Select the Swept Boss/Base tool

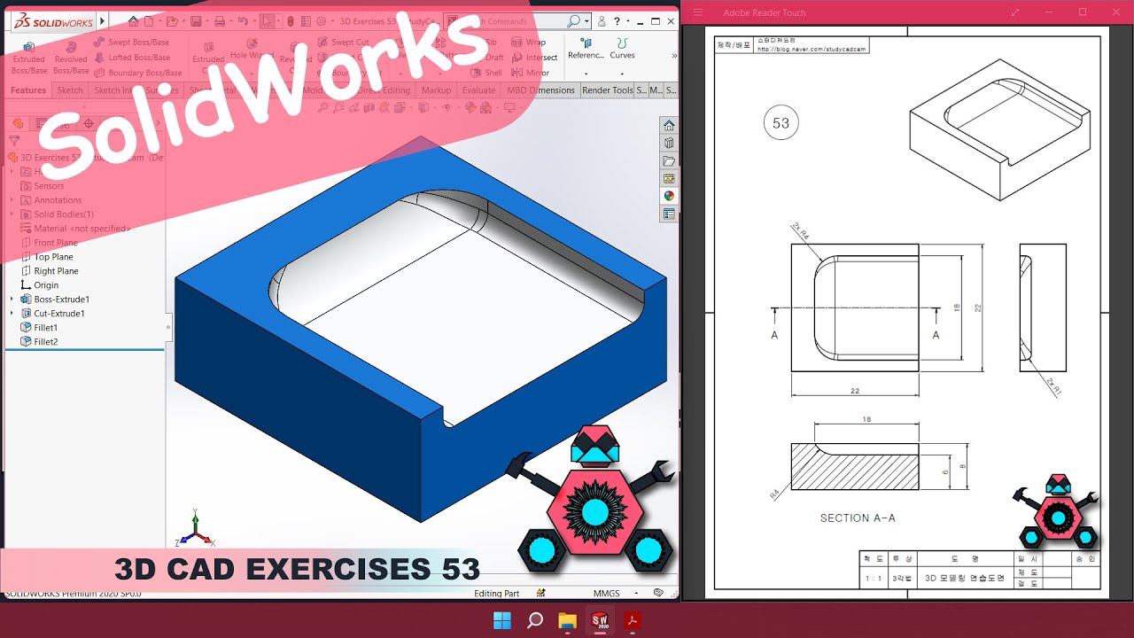pyautogui.click(x=131, y=42)
